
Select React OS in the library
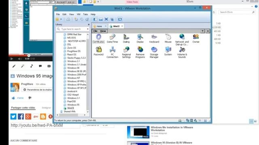pos(72,54)
